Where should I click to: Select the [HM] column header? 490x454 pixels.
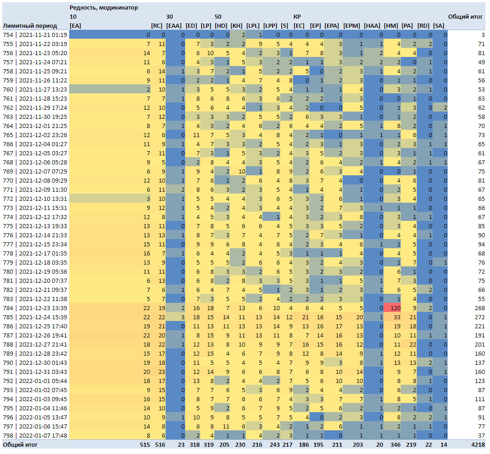click(x=391, y=26)
